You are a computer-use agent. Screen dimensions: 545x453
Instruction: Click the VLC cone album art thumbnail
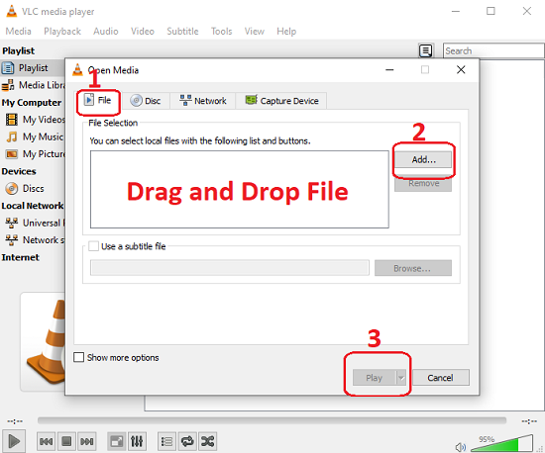(x=43, y=341)
